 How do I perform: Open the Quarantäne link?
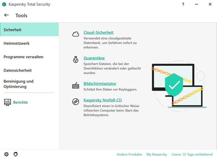pos(94,58)
